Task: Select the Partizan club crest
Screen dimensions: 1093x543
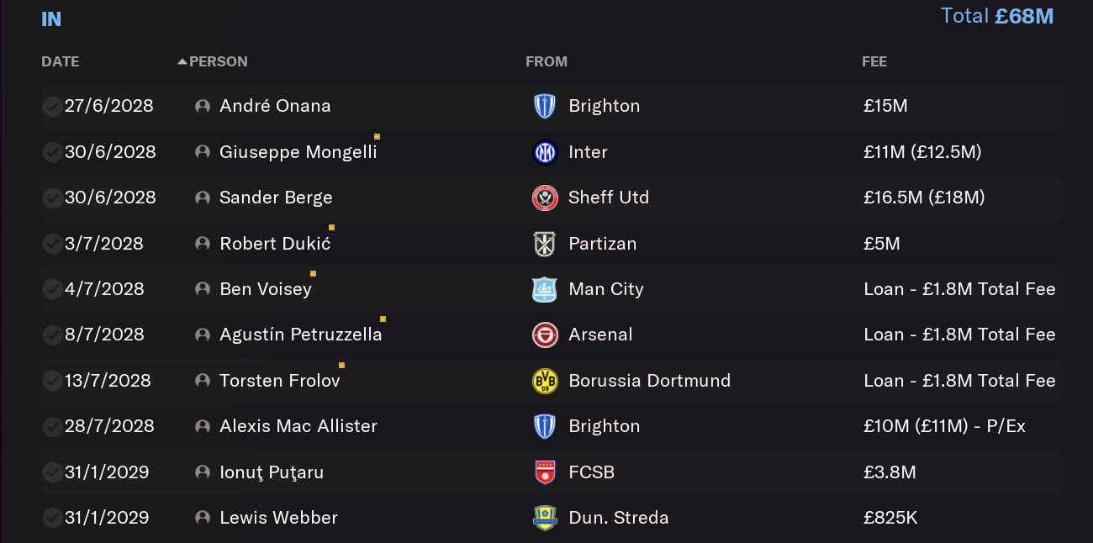Action: coord(545,244)
